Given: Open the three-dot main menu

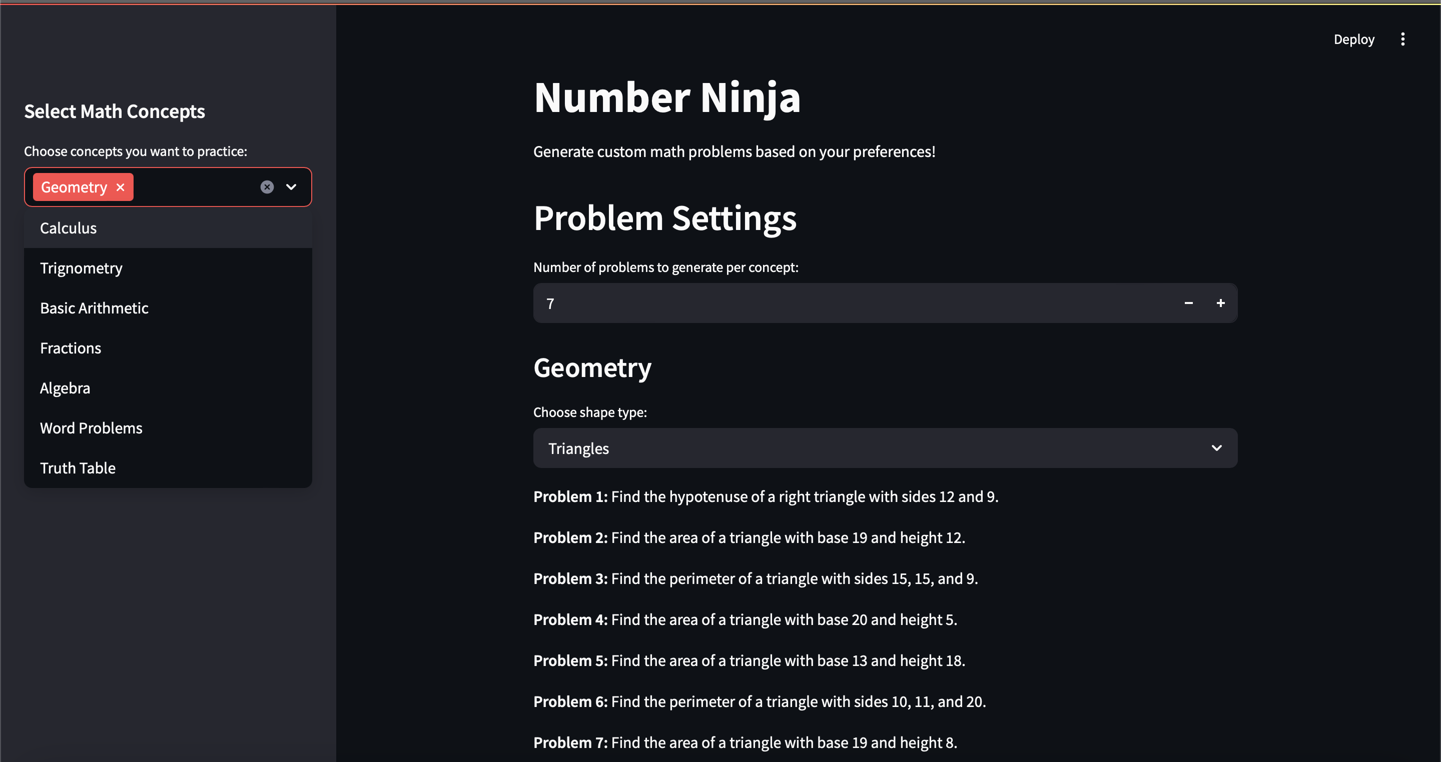Looking at the screenshot, I should pyautogui.click(x=1402, y=39).
